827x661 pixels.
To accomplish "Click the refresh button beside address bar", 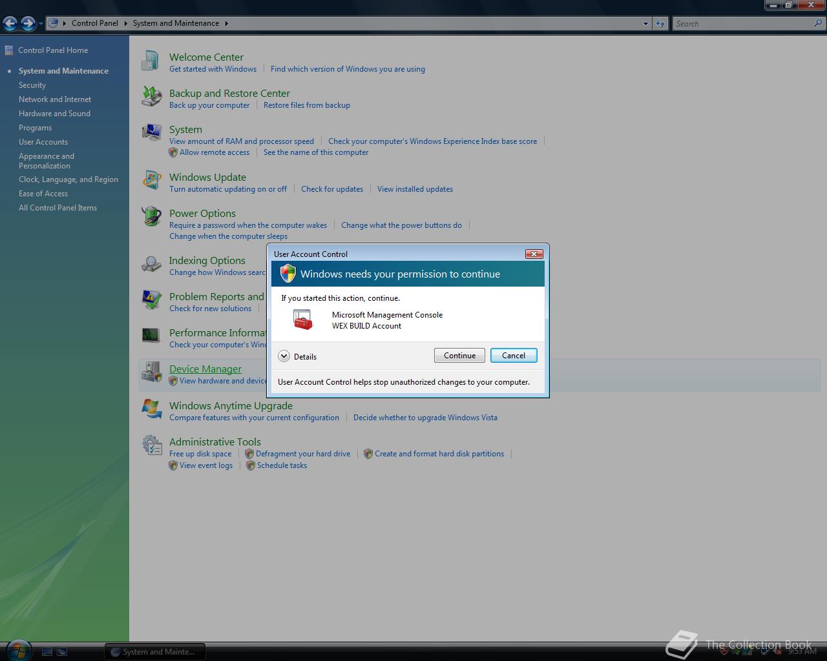I will [660, 24].
